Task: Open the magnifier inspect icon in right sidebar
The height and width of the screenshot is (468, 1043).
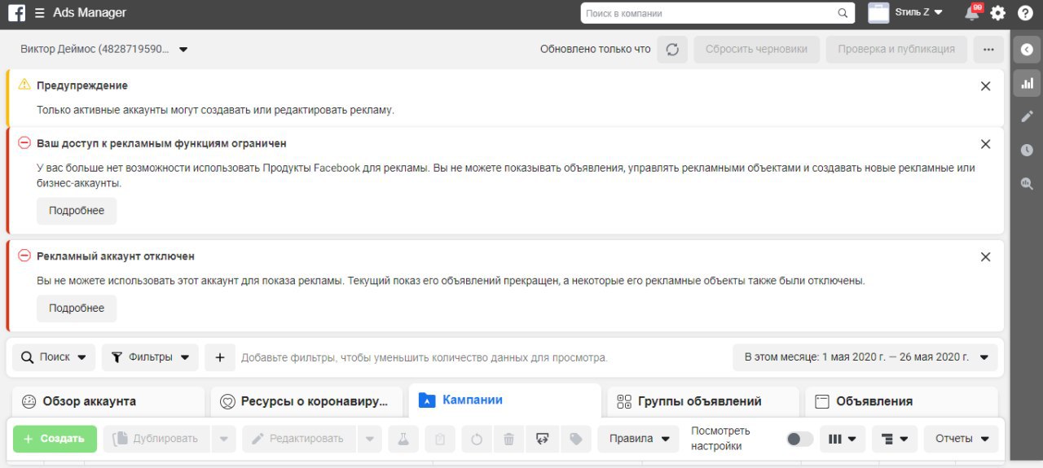Action: coord(1027,183)
